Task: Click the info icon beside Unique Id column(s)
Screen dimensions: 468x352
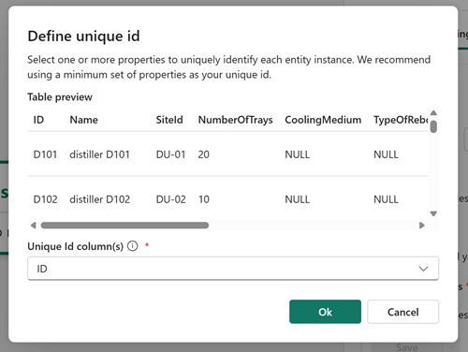Action: 133,246
